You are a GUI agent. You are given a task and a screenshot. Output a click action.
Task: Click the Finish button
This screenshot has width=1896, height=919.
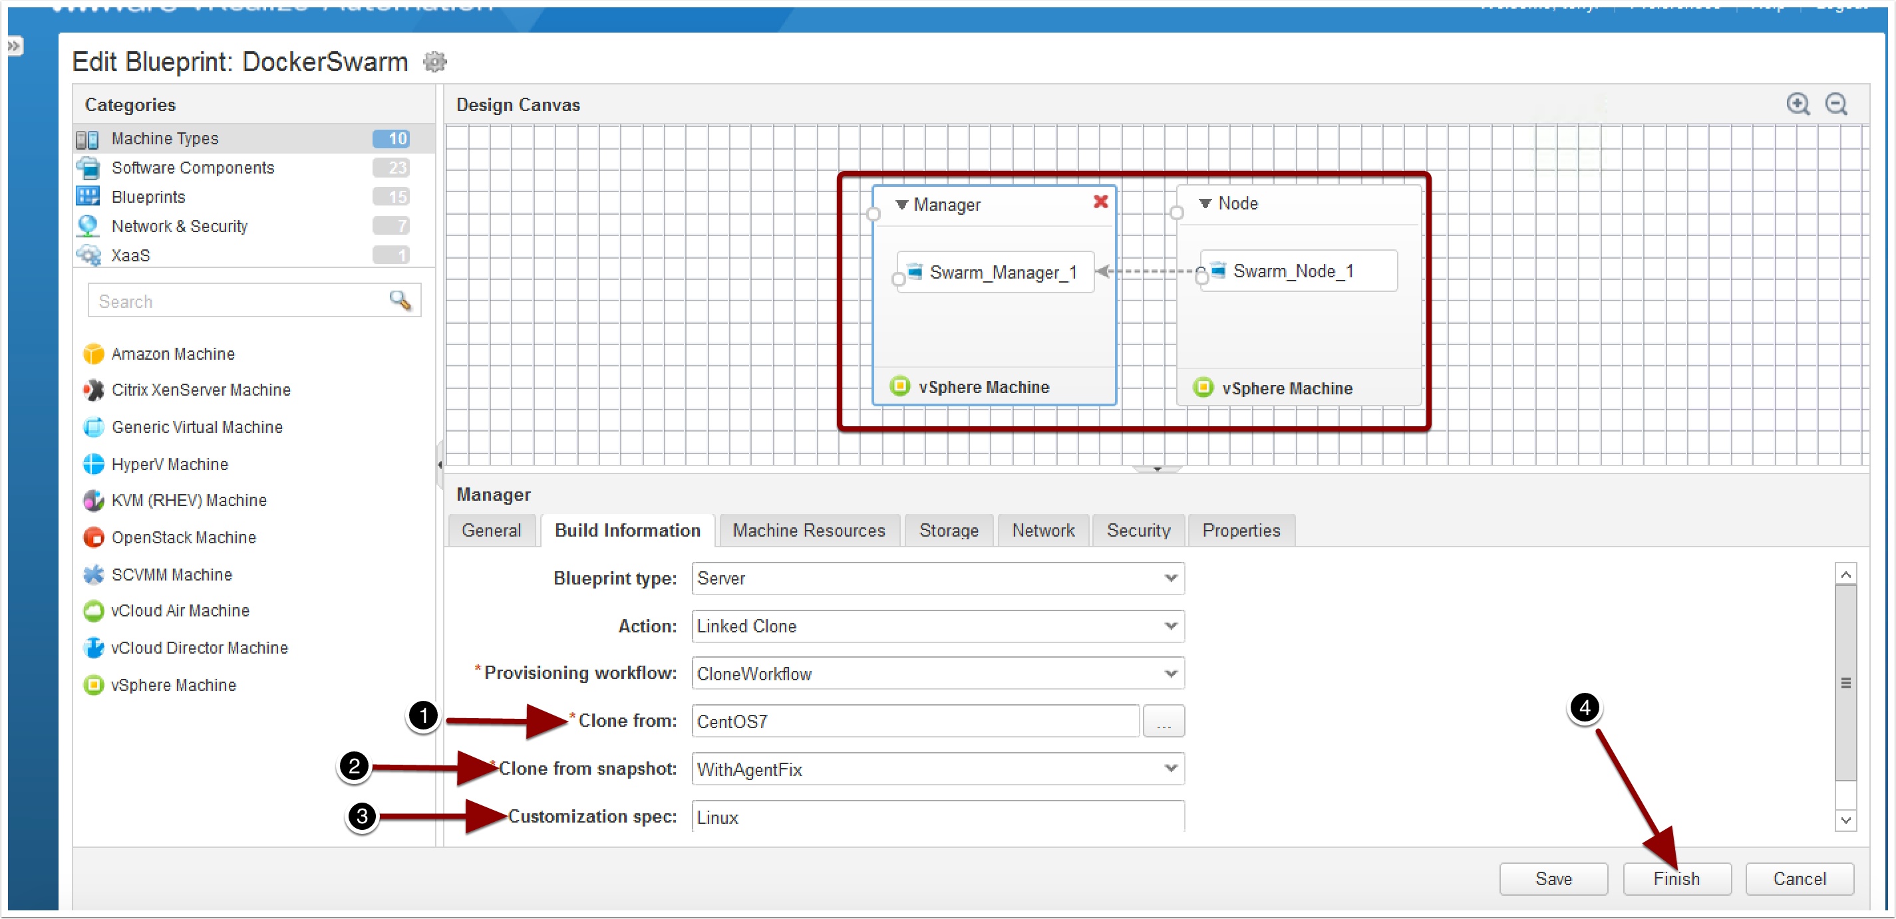coord(1676,879)
